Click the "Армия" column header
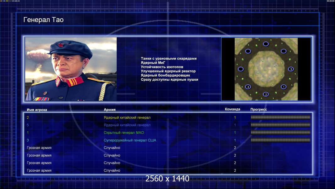Image resolution: width=335 pixels, height=189 pixels. [110, 110]
